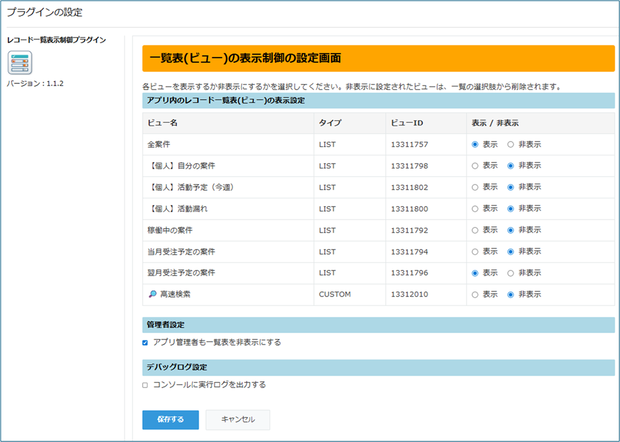
Task: Select 表示 radio for 全案件
Action: point(475,145)
